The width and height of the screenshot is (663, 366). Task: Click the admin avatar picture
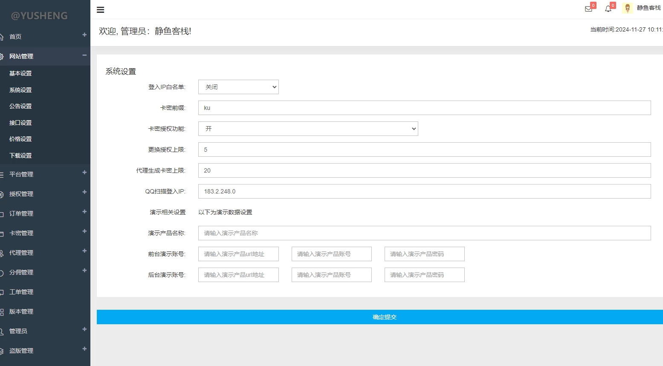[x=627, y=8]
